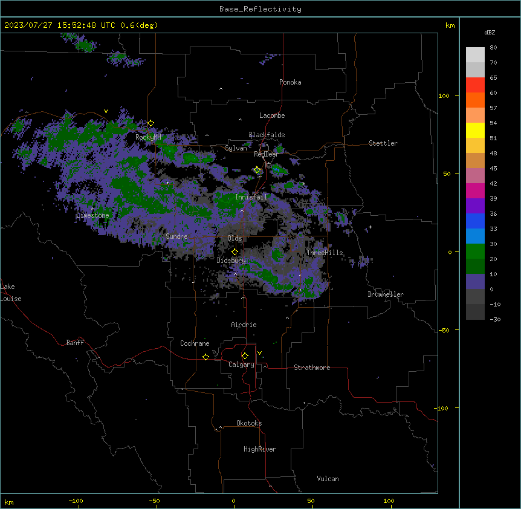Click the Lacombe city label

272,115
